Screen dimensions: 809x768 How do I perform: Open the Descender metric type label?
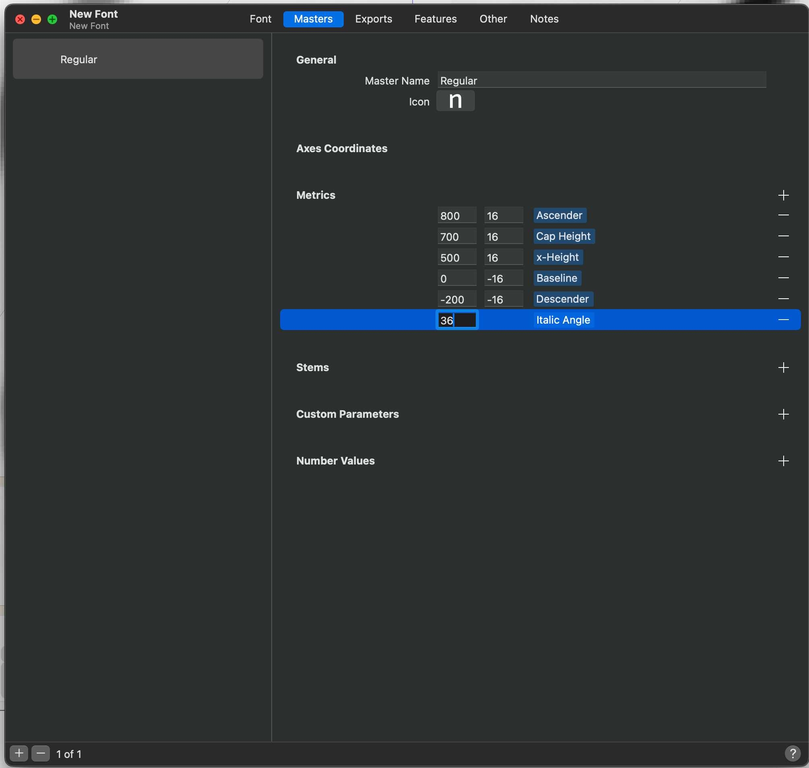point(563,299)
